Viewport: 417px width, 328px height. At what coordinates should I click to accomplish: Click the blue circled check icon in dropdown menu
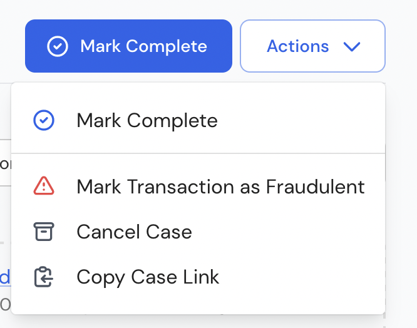point(44,120)
